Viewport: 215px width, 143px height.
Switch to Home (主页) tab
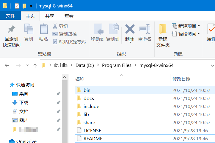30,16
